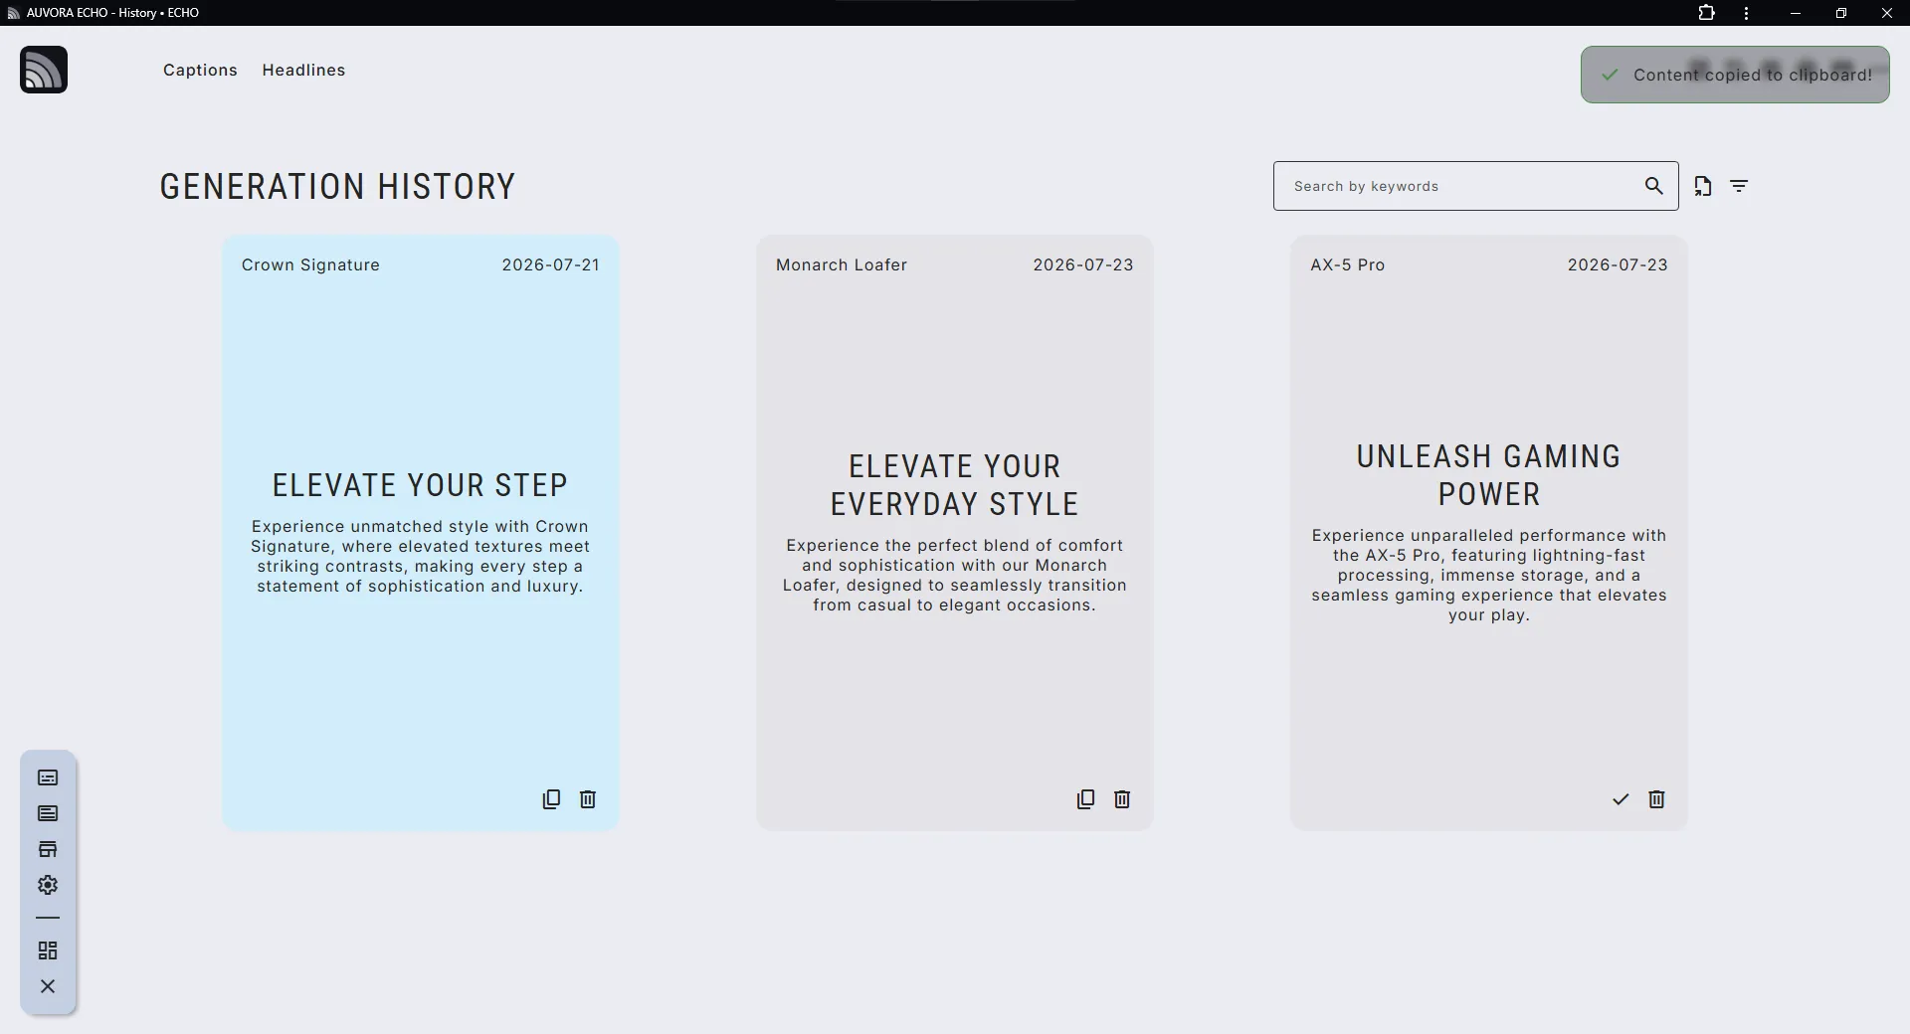This screenshot has width=1910, height=1034.
Task: Dismiss the Content copied to clipboard toast
Action: click(x=1735, y=75)
